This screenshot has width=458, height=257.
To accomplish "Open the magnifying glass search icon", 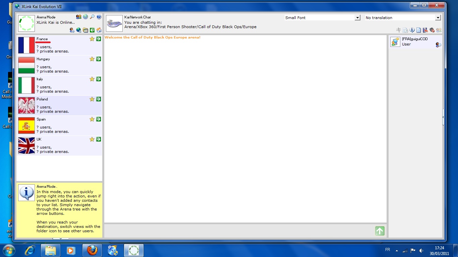I will pyautogui.click(x=92, y=17).
